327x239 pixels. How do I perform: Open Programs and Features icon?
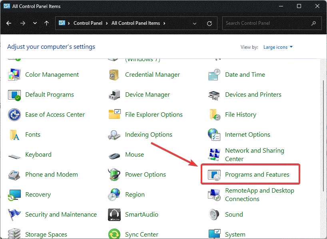tap(214, 175)
